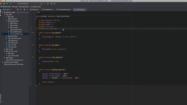Select buildCar.php in project tree

coord(16,32)
